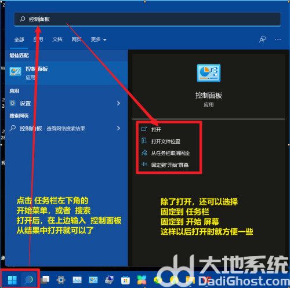Click the unpin icon beside 从任务栏取消固定
Image resolution: width=290 pixels, height=288 pixels.
click(144, 153)
